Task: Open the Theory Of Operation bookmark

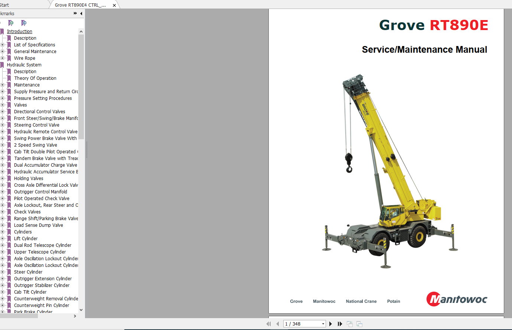Action: pyautogui.click(x=35, y=78)
